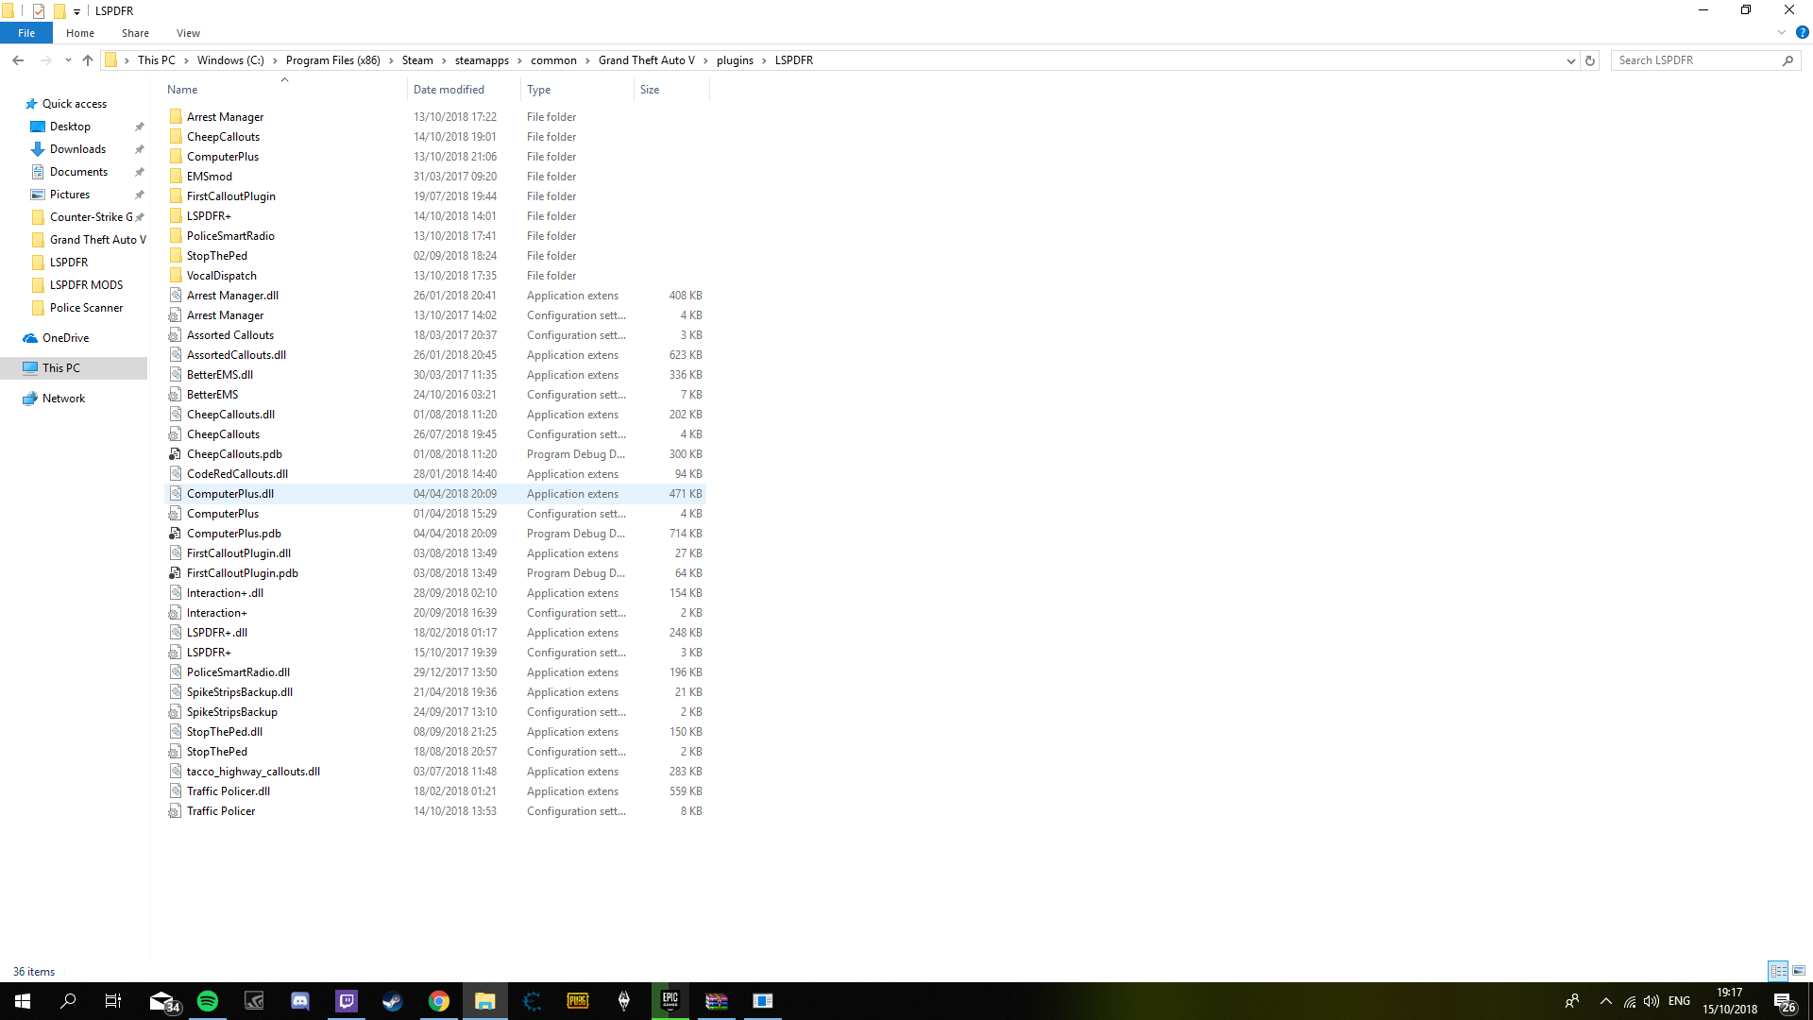Open Discord from the taskbar
This screenshot has height=1020, width=1813.
click(300, 1001)
